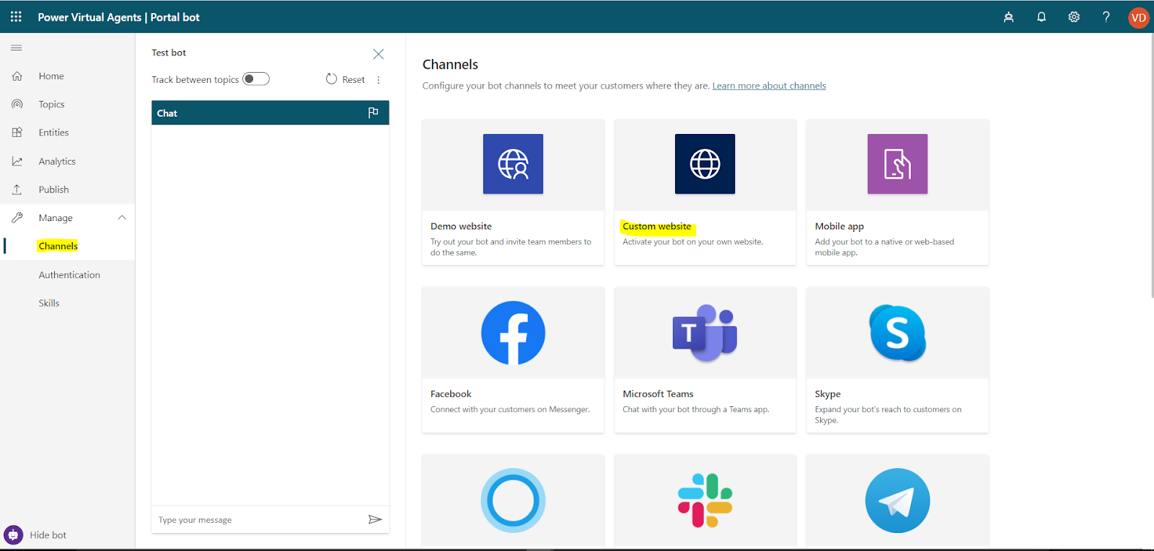
Task: Click the Slack logo icon
Action: point(705,501)
